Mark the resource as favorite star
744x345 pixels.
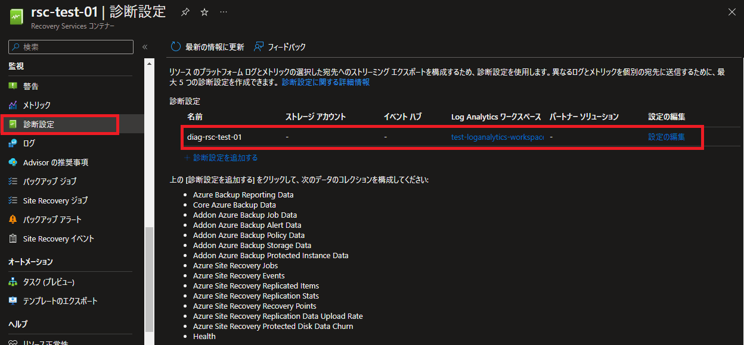[x=204, y=12]
